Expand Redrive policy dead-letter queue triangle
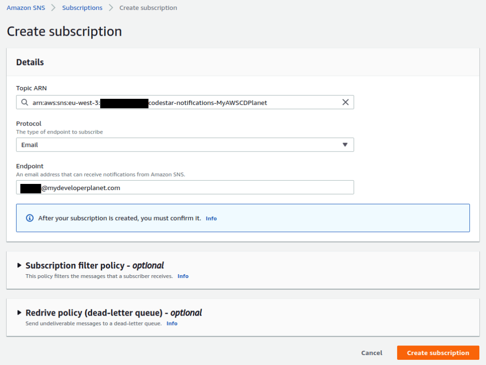 tap(19, 313)
